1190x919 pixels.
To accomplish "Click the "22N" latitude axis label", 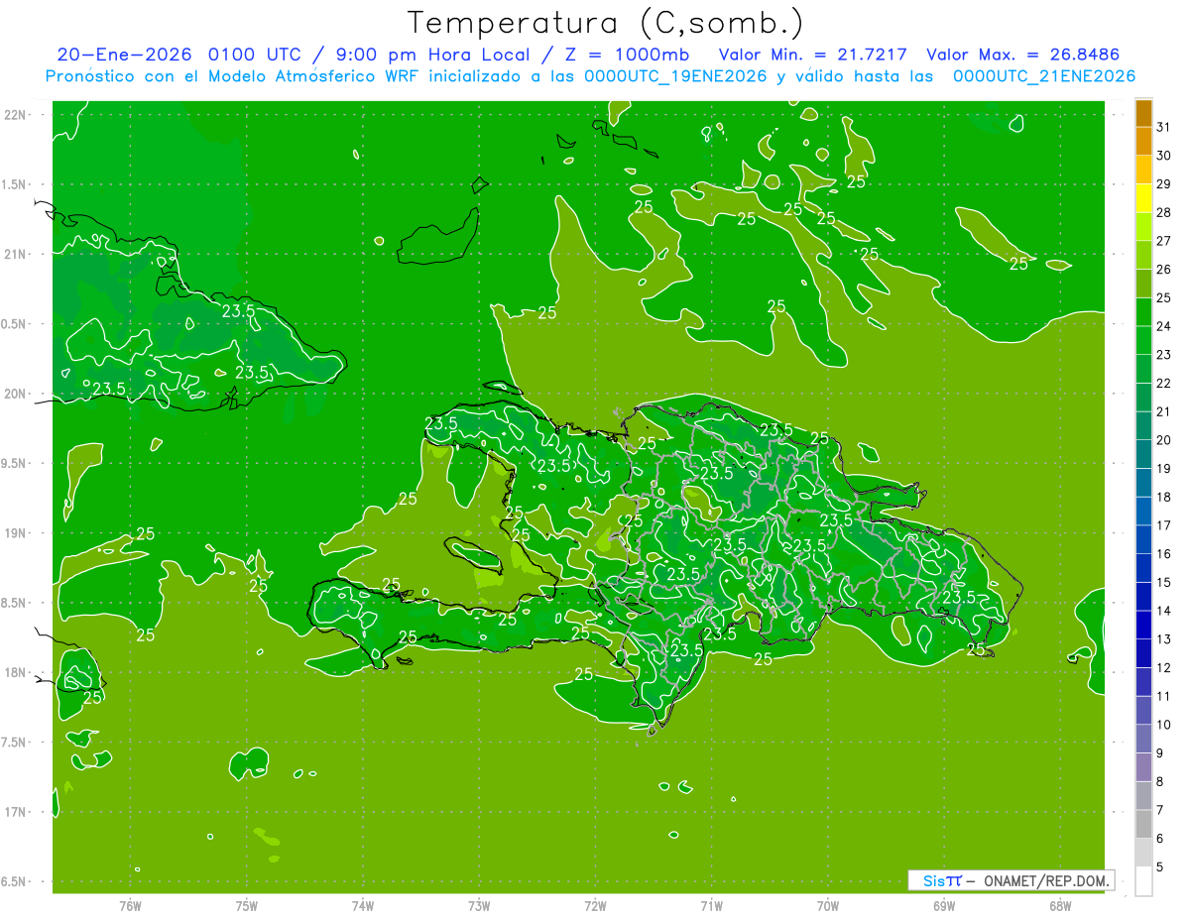I will (16, 115).
